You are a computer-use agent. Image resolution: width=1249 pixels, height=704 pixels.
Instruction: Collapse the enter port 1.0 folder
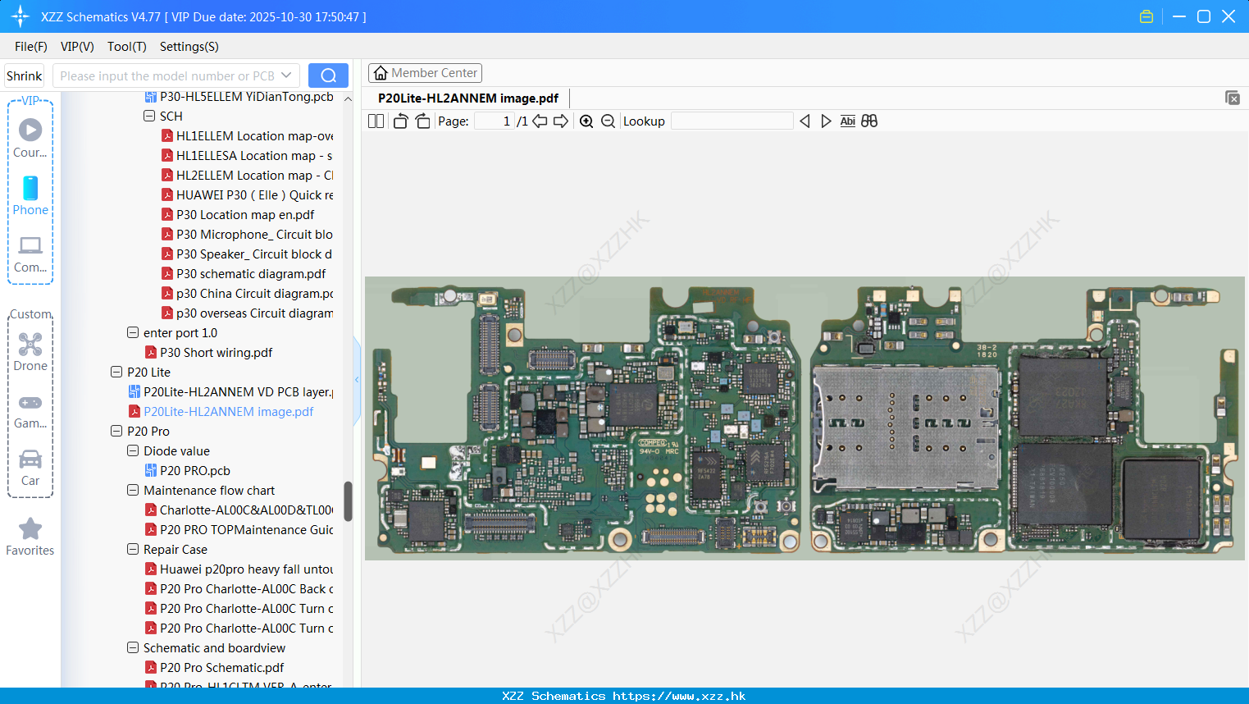[x=133, y=332]
